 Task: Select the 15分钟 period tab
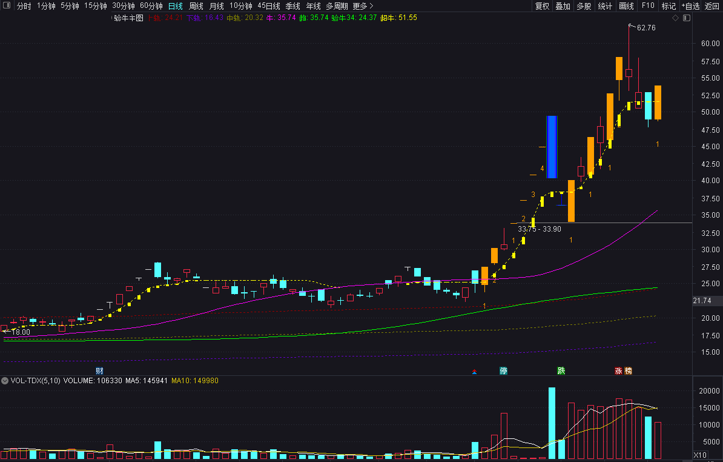click(96, 6)
